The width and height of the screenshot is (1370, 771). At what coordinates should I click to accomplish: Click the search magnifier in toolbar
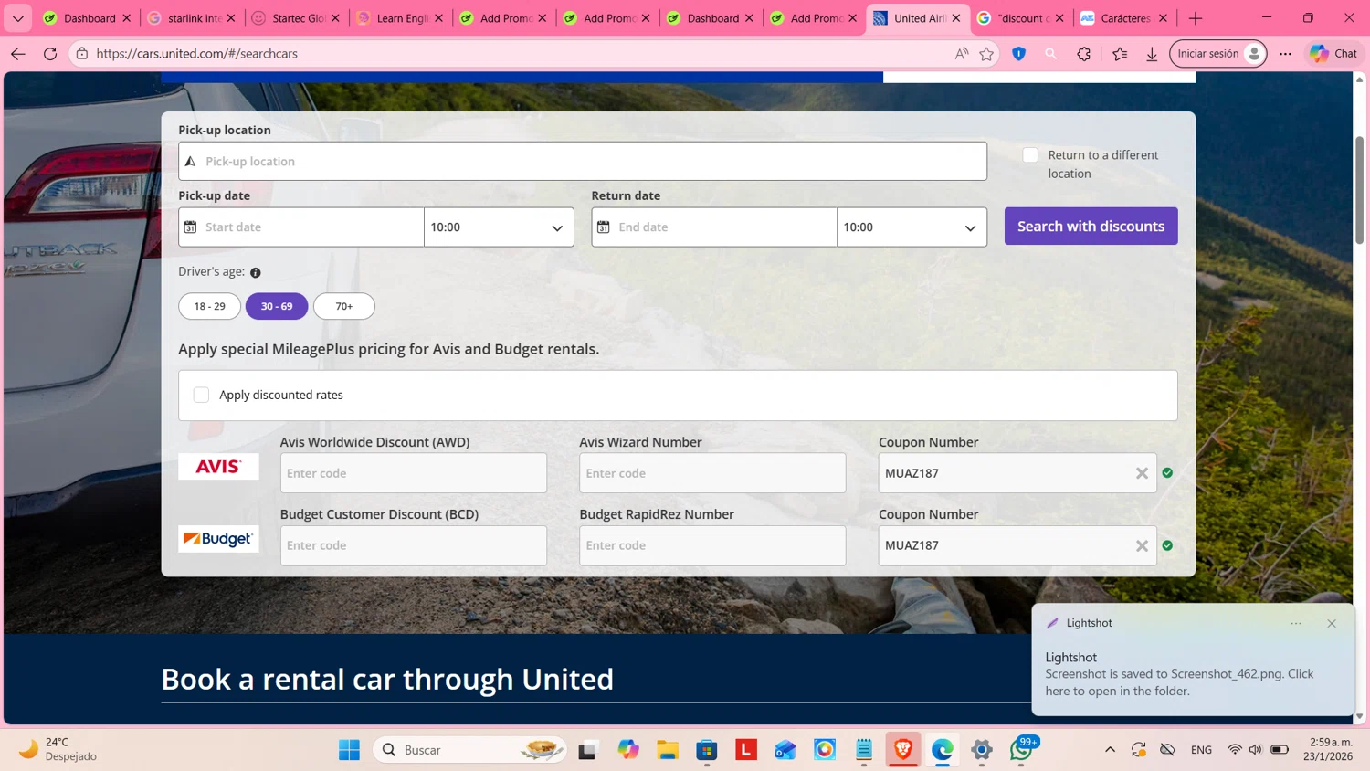1051,54
